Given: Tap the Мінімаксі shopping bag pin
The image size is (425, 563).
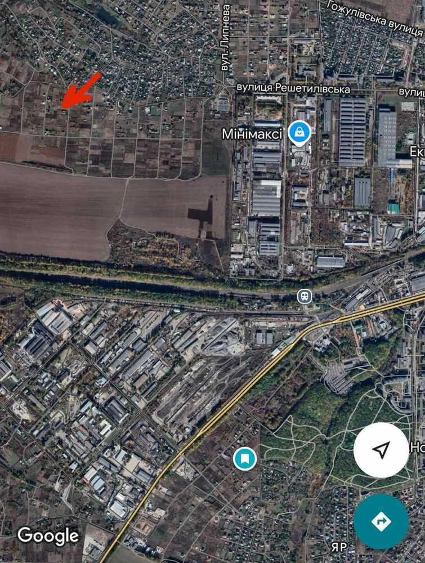Looking at the screenshot, I should point(299,133).
